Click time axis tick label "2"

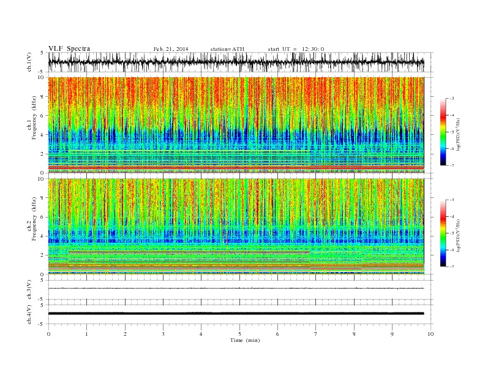coord(125,334)
